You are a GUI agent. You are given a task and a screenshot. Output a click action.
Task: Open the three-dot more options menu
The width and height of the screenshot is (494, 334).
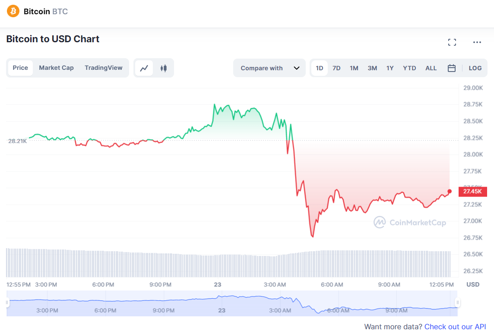pos(477,42)
